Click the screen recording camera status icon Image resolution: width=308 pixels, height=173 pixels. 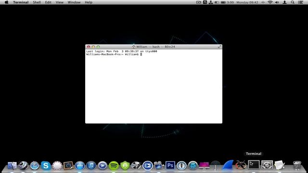(x=199, y=2)
